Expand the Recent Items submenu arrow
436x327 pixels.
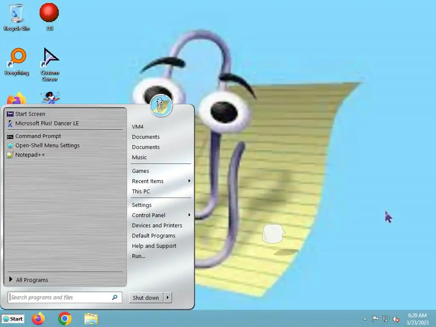tap(189, 181)
